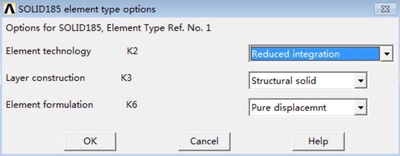
Task: Expand the Element technology dropdown arrow
Action: 388,54
